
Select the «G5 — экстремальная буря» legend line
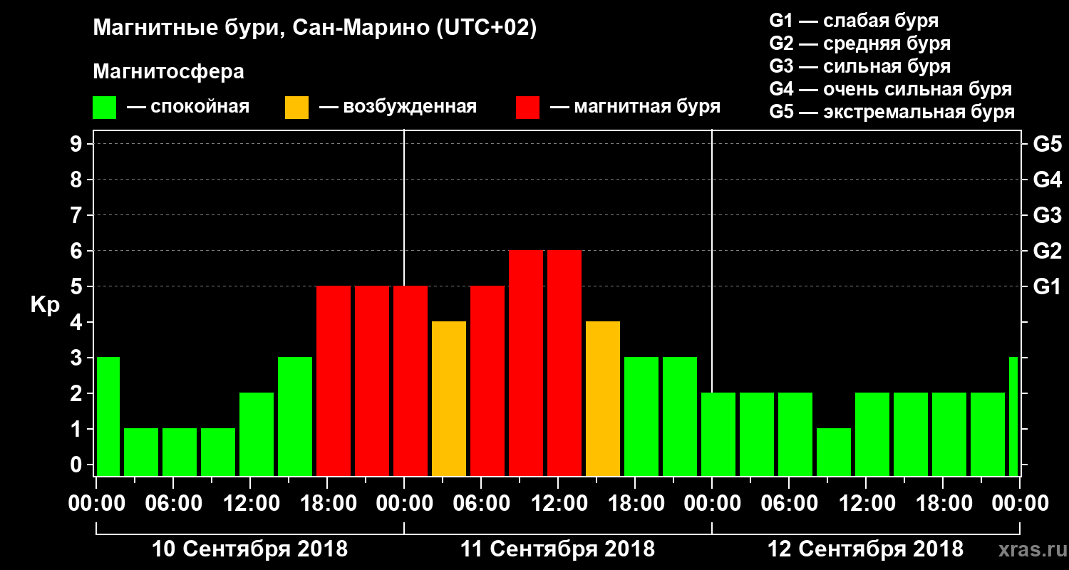[x=892, y=113]
